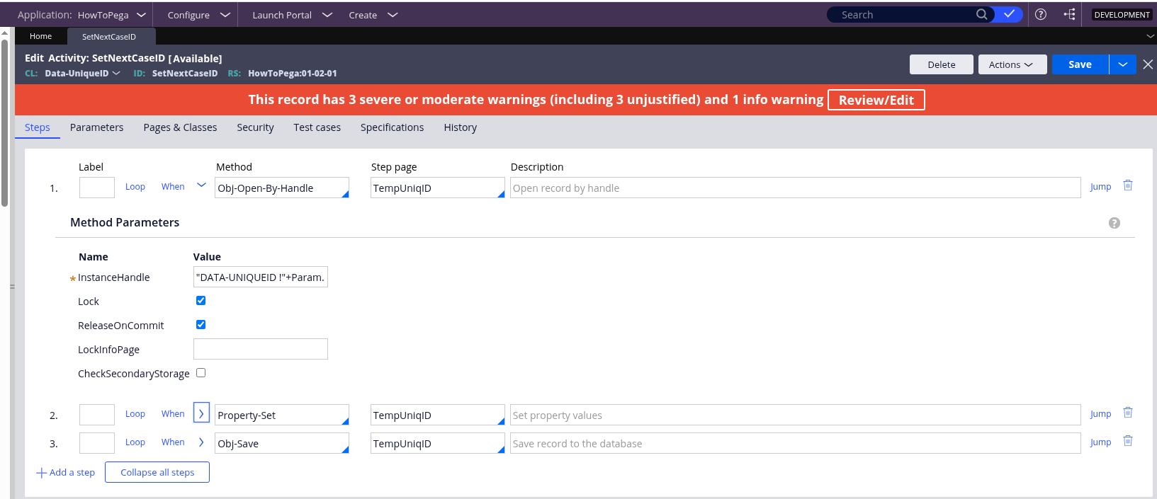Image resolution: width=1157 pixels, height=499 pixels.
Task: Close the rule form with the X icon
Action: pos(1148,64)
